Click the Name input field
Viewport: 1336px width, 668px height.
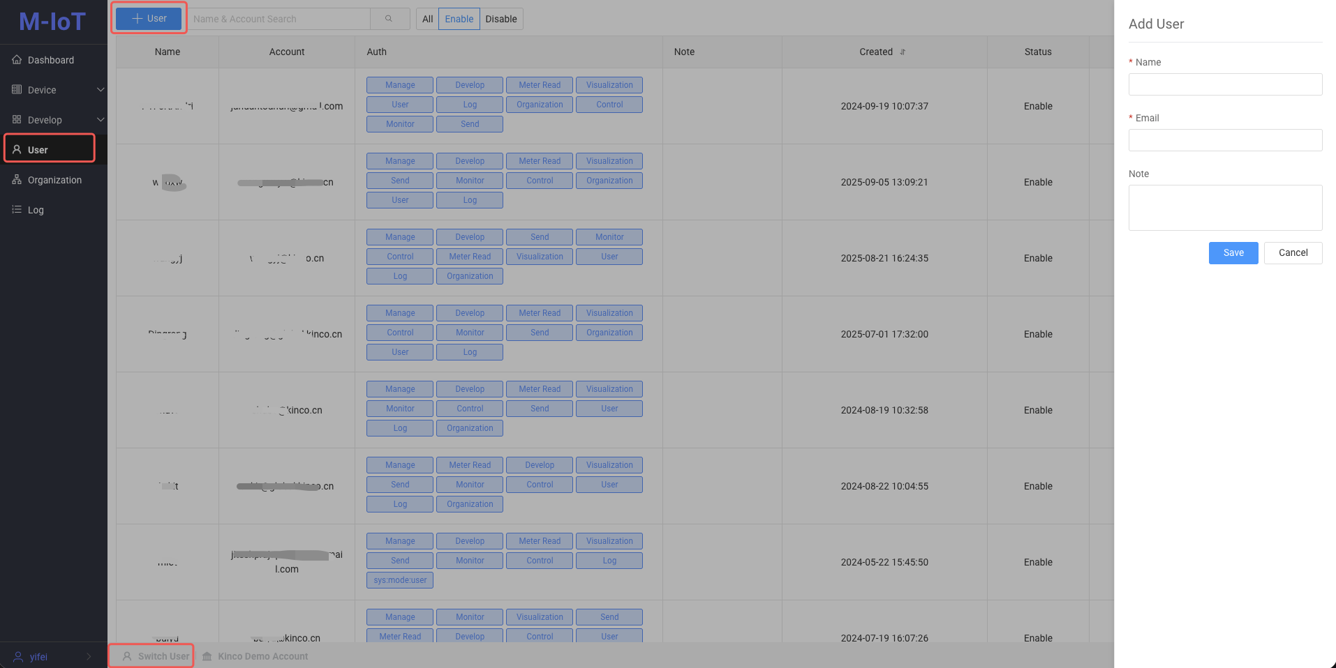coord(1225,84)
